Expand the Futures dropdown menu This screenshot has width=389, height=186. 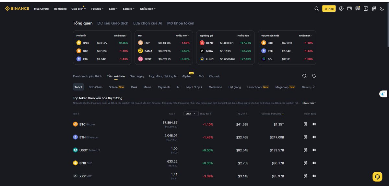coord(97,9)
